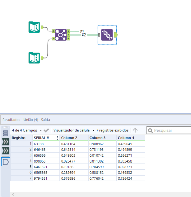
Task: Select connection labeled #1
Action: [x=82, y=31]
